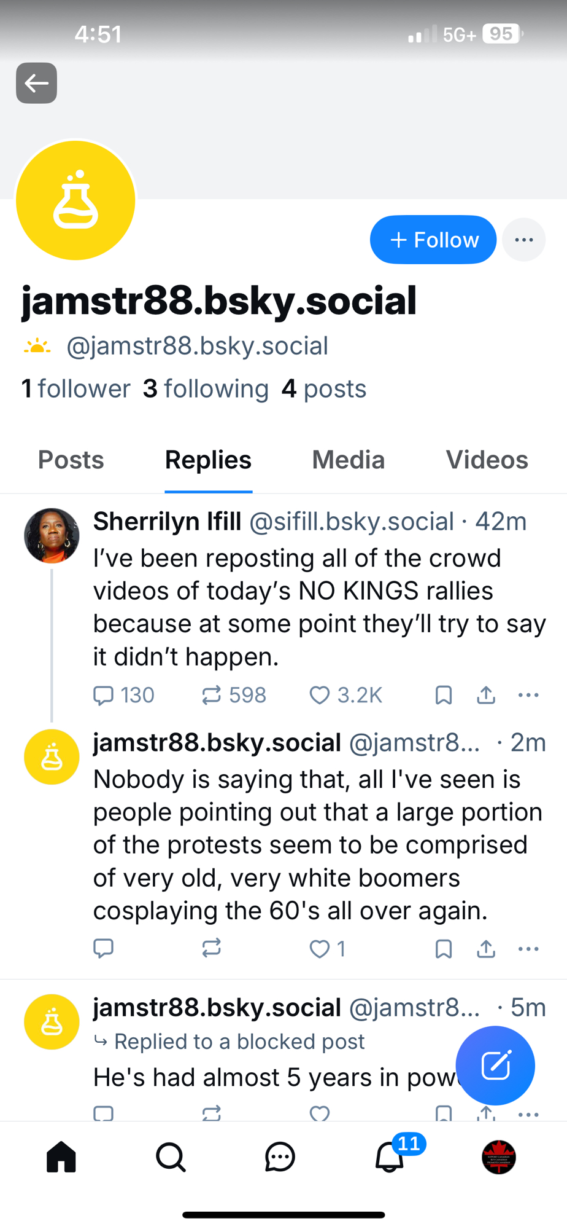Screen dimensions: 567x1229
Task: Follow jamstr88.bsky.social
Action: pyautogui.click(x=433, y=240)
